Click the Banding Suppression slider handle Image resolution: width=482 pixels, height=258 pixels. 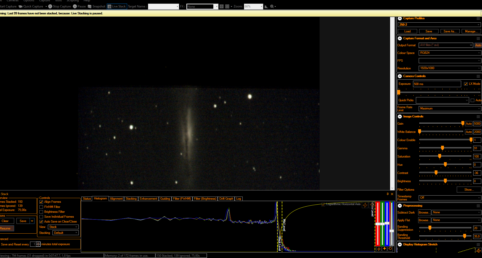coord(430,228)
